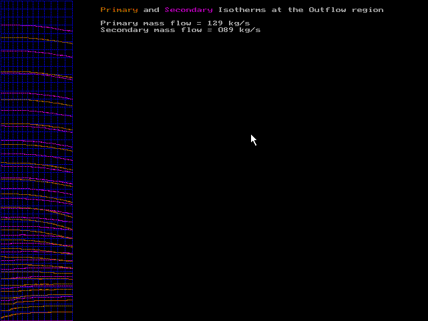Click the magenta "Secondary" word in the title

[x=188, y=10]
